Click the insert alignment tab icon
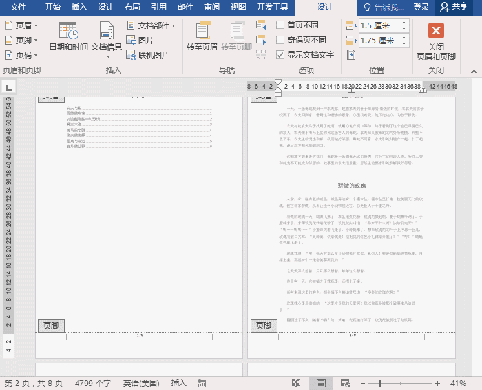The width and height of the screenshot is (482, 390). (351, 55)
